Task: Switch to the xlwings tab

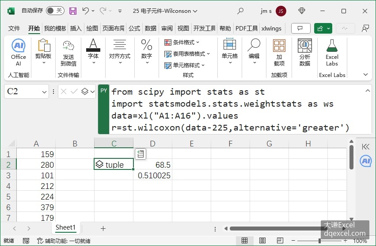Action: pos(271,28)
